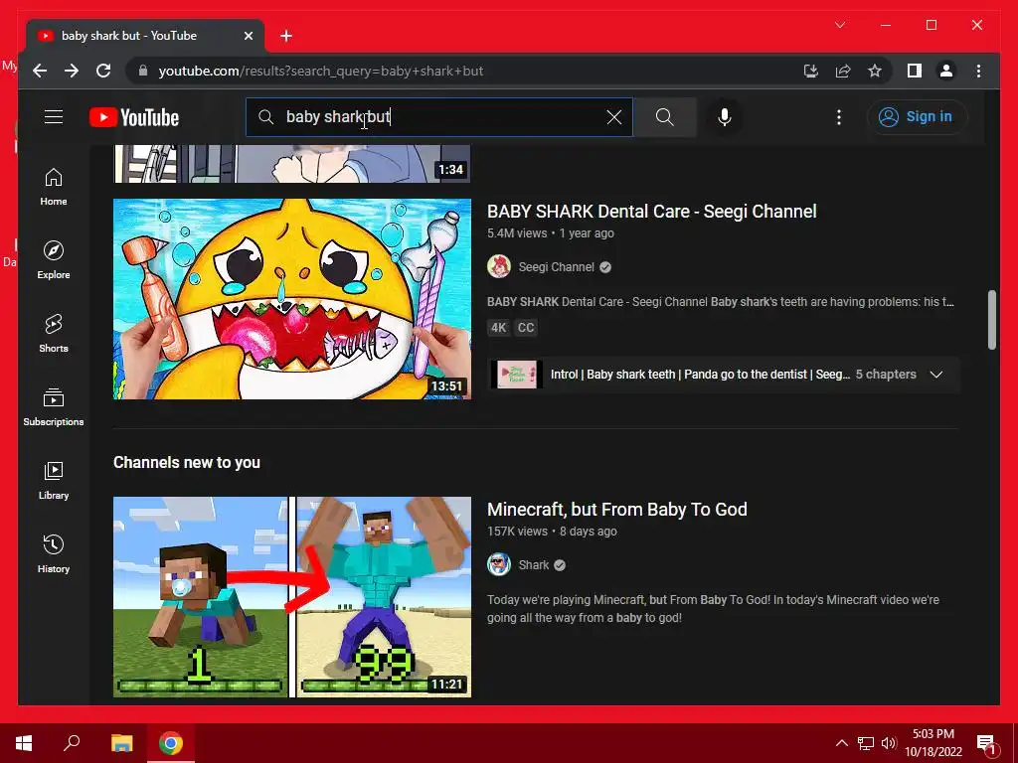Viewport: 1018px width, 763px height.
Task: Open BABY SHARK Dental Care video thumbnail
Action: coord(292,298)
